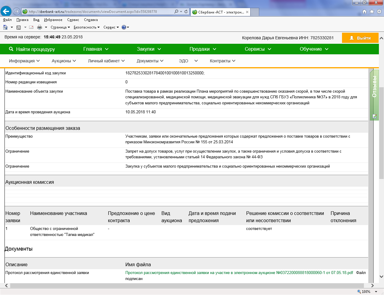Close the Сбербанк-АСТ browser tab
This screenshot has width=384, height=295.
pyautogui.click(x=247, y=12)
